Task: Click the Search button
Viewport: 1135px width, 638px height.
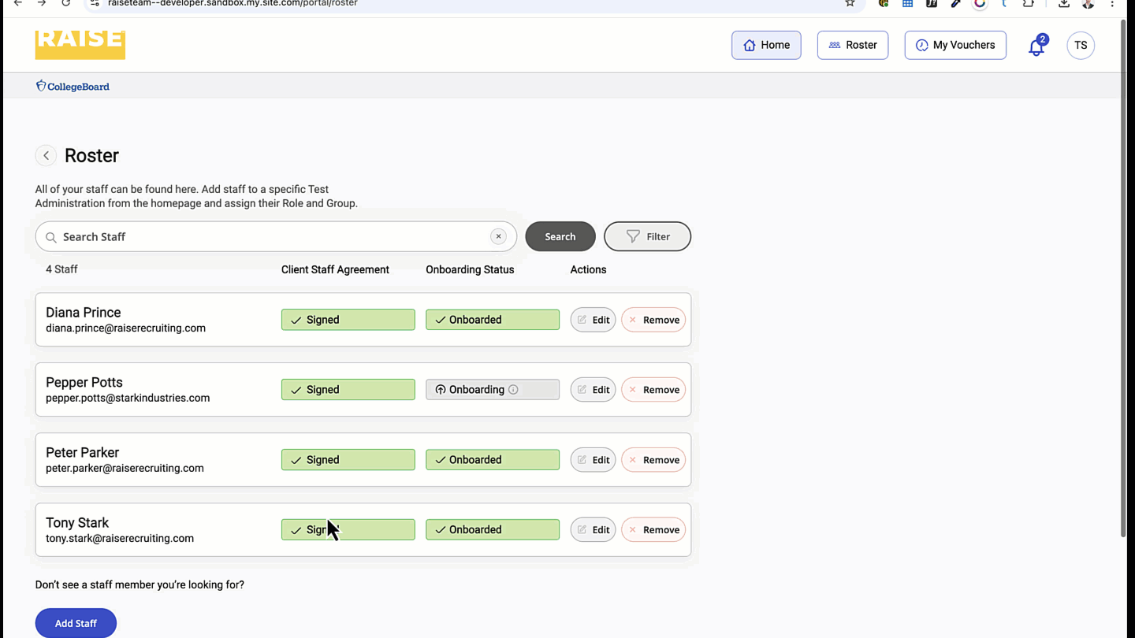Action: pyautogui.click(x=560, y=236)
